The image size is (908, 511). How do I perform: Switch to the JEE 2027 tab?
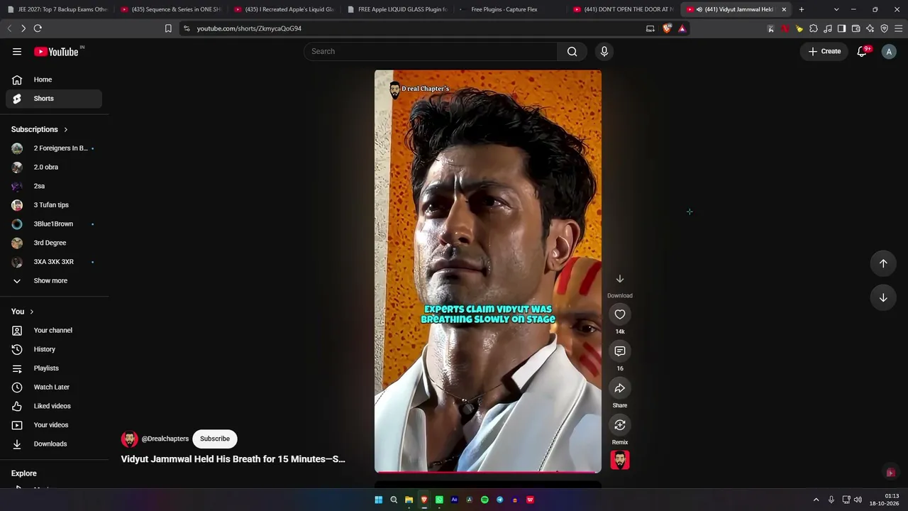click(x=56, y=9)
